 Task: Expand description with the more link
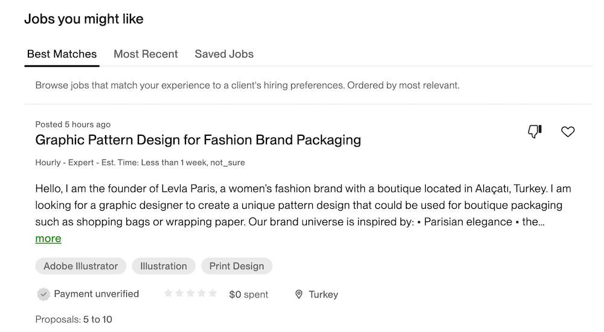(48, 238)
